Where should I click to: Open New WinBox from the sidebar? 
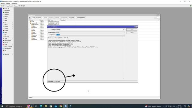pyautogui.click(x=7, y=49)
